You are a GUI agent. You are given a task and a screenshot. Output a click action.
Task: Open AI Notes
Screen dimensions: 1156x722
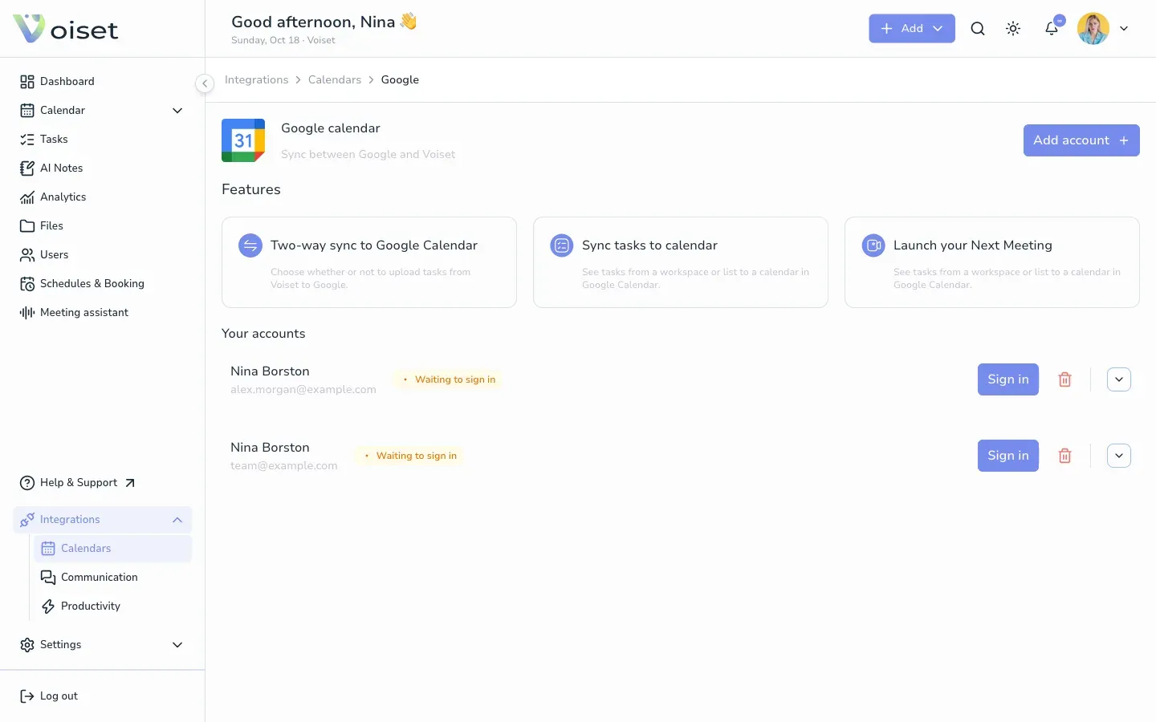click(x=62, y=168)
